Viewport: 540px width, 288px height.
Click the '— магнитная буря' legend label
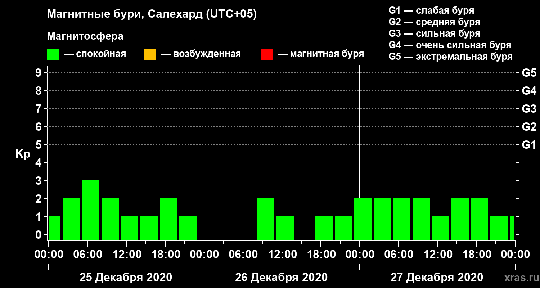(x=321, y=54)
